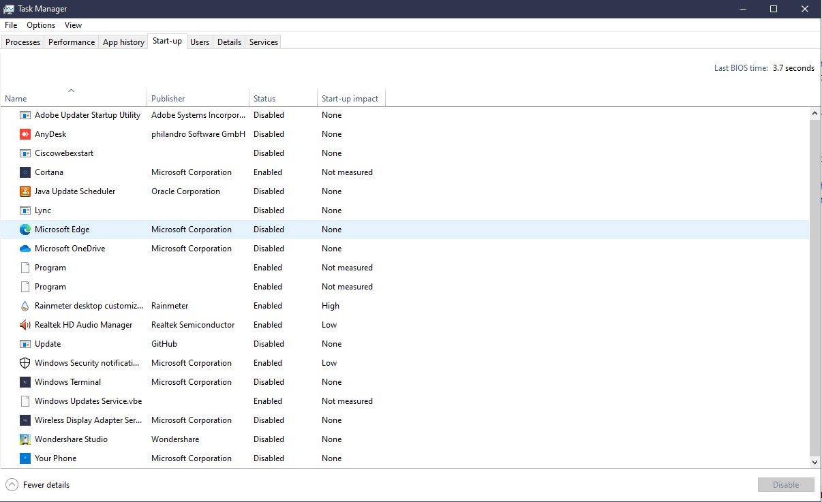This screenshot has width=822, height=502.
Task: Select the 'Adobe Updater Startup Utility' entry name
Action: 87,115
